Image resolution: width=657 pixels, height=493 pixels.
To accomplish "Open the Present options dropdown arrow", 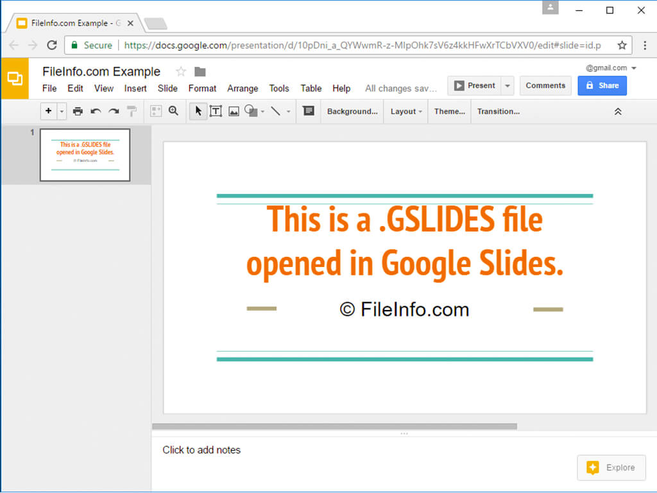I will (x=508, y=85).
